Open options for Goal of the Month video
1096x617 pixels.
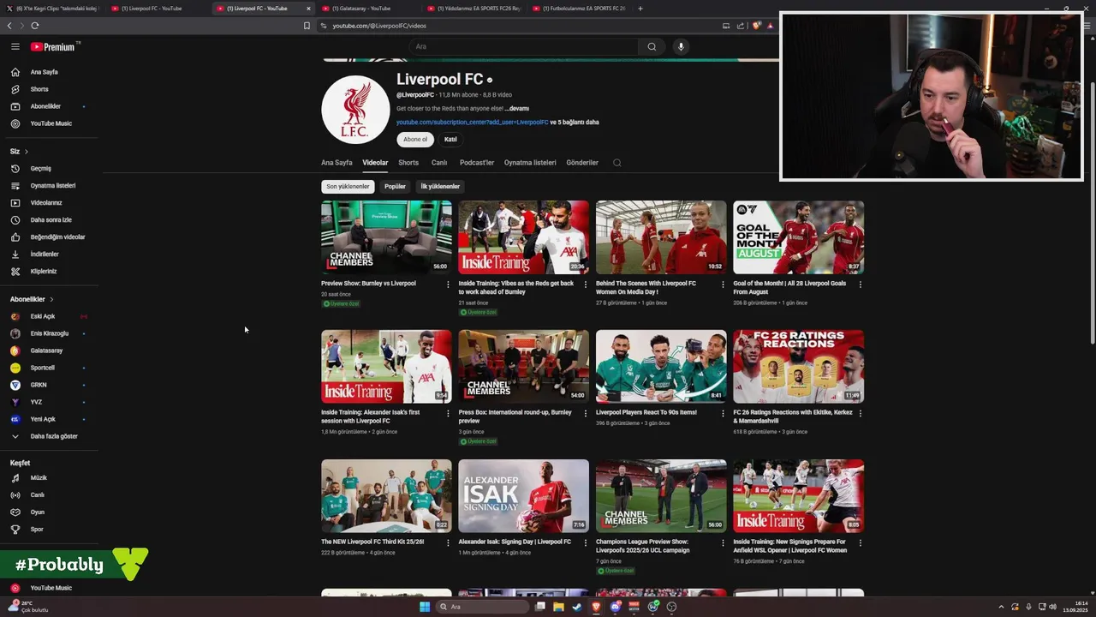(x=861, y=285)
